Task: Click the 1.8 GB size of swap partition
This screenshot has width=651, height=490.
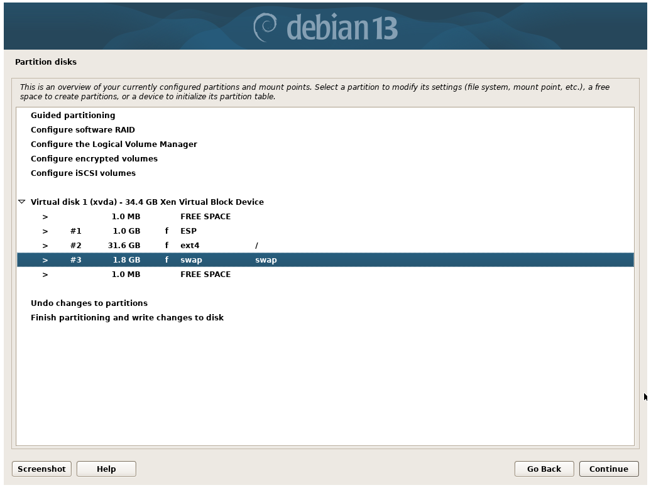Action: tap(127, 260)
